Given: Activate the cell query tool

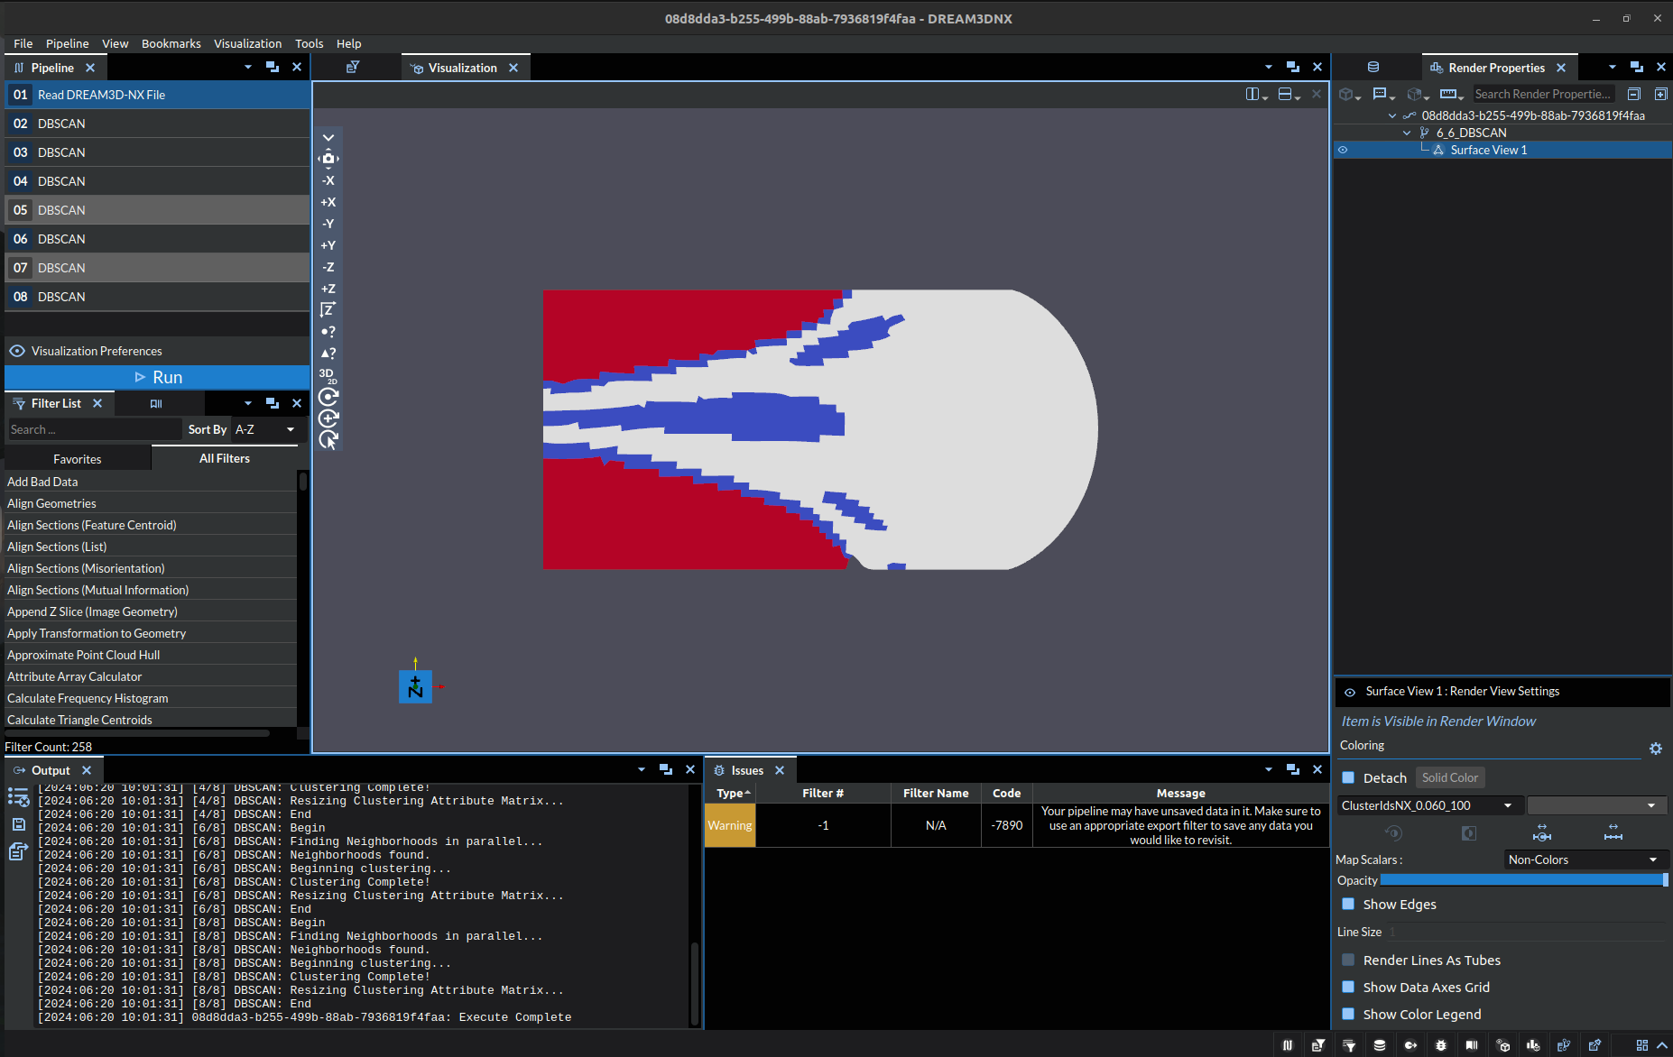Looking at the screenshot, I should pyautogui.click(x=328, y=354).
